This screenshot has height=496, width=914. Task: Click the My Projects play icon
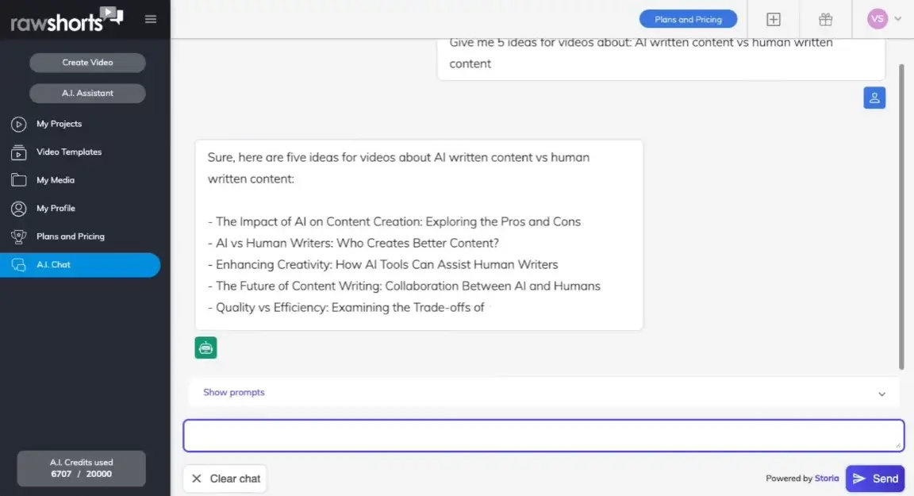[19, 124]
